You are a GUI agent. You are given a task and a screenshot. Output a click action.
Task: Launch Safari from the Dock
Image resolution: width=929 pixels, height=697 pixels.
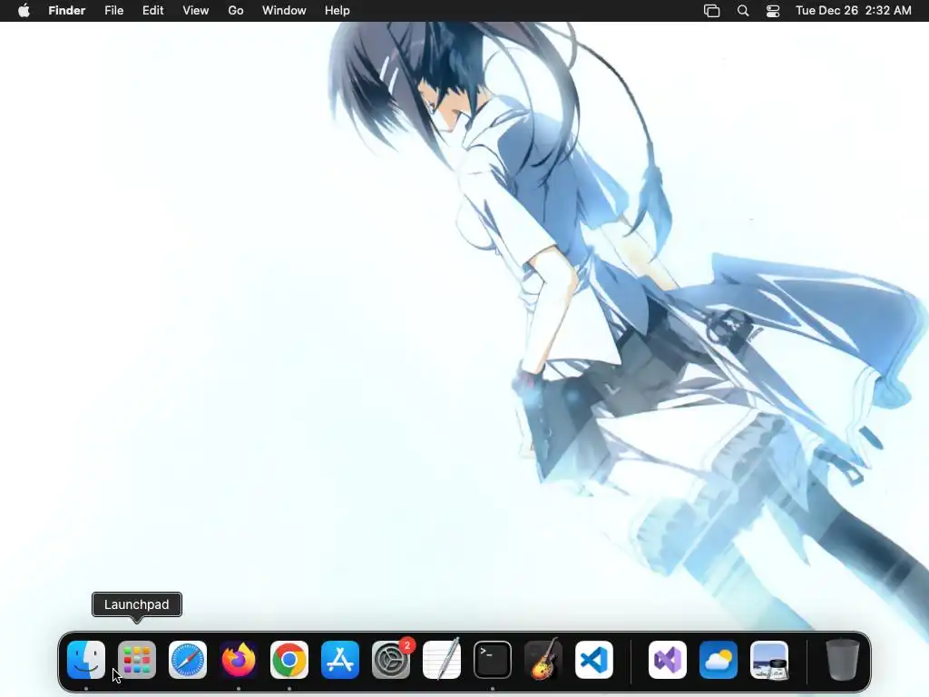tap(188, 660)
